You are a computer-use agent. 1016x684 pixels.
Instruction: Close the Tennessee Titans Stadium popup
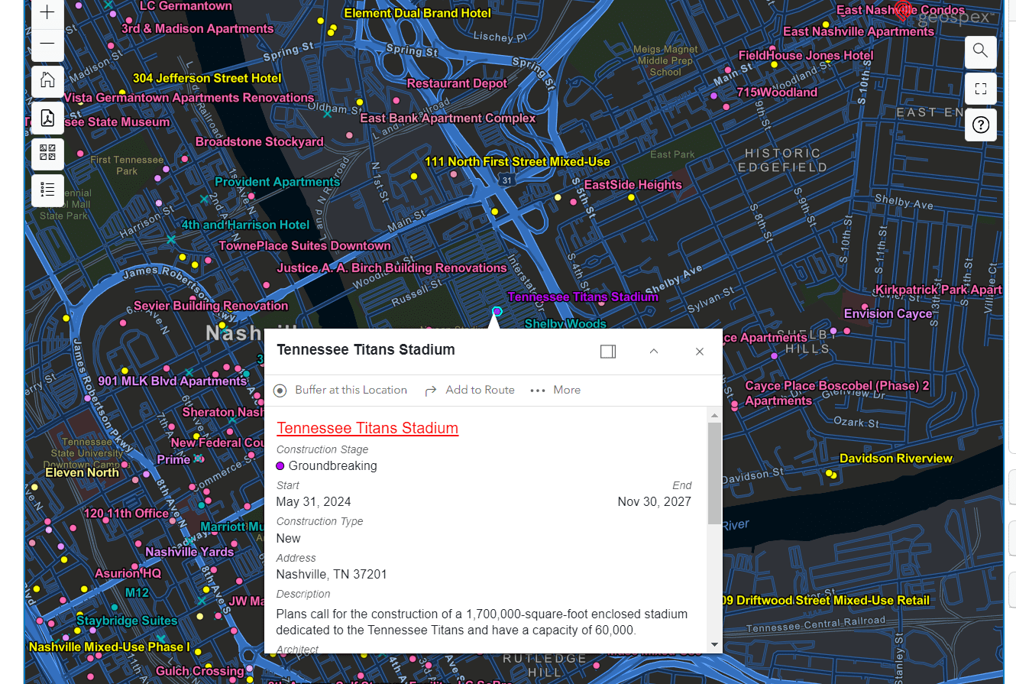(700, 352)
